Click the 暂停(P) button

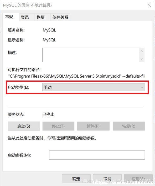(x=93, y=126)
